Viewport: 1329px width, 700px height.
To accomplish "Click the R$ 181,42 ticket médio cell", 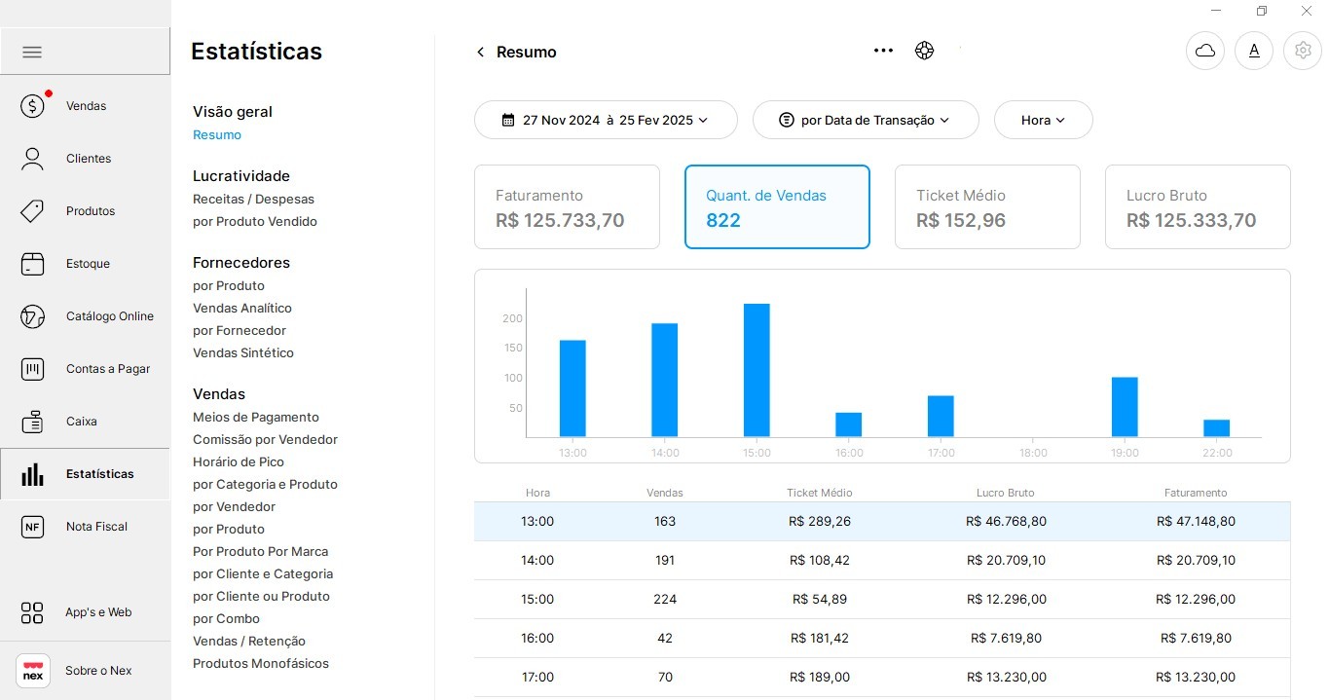I will point(820,638).
